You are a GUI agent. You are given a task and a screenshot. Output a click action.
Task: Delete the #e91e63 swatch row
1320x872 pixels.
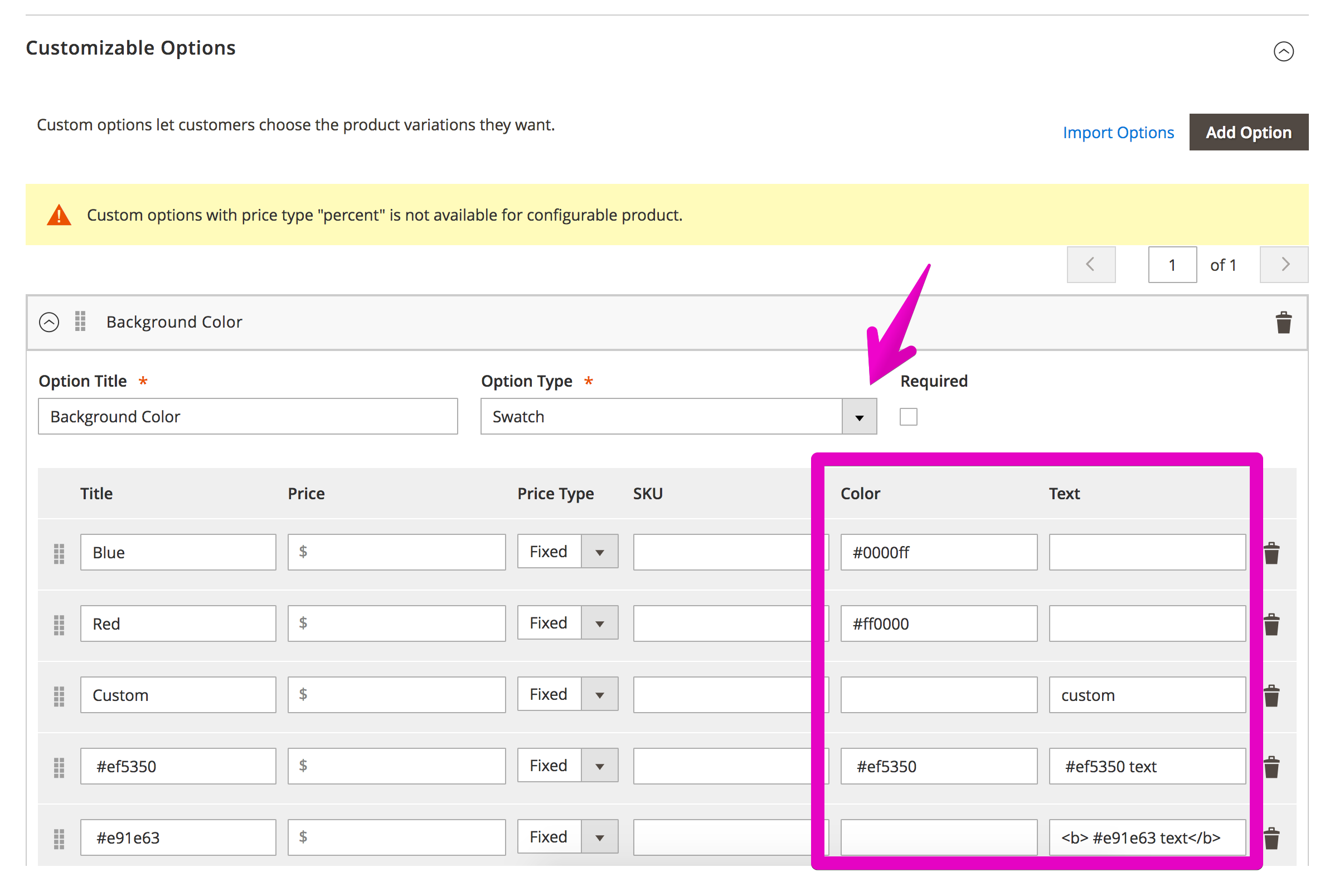(x=1272, y=839)
